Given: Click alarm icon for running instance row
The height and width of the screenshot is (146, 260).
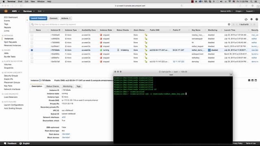Looking at the screenshot, I should [146, 50].
